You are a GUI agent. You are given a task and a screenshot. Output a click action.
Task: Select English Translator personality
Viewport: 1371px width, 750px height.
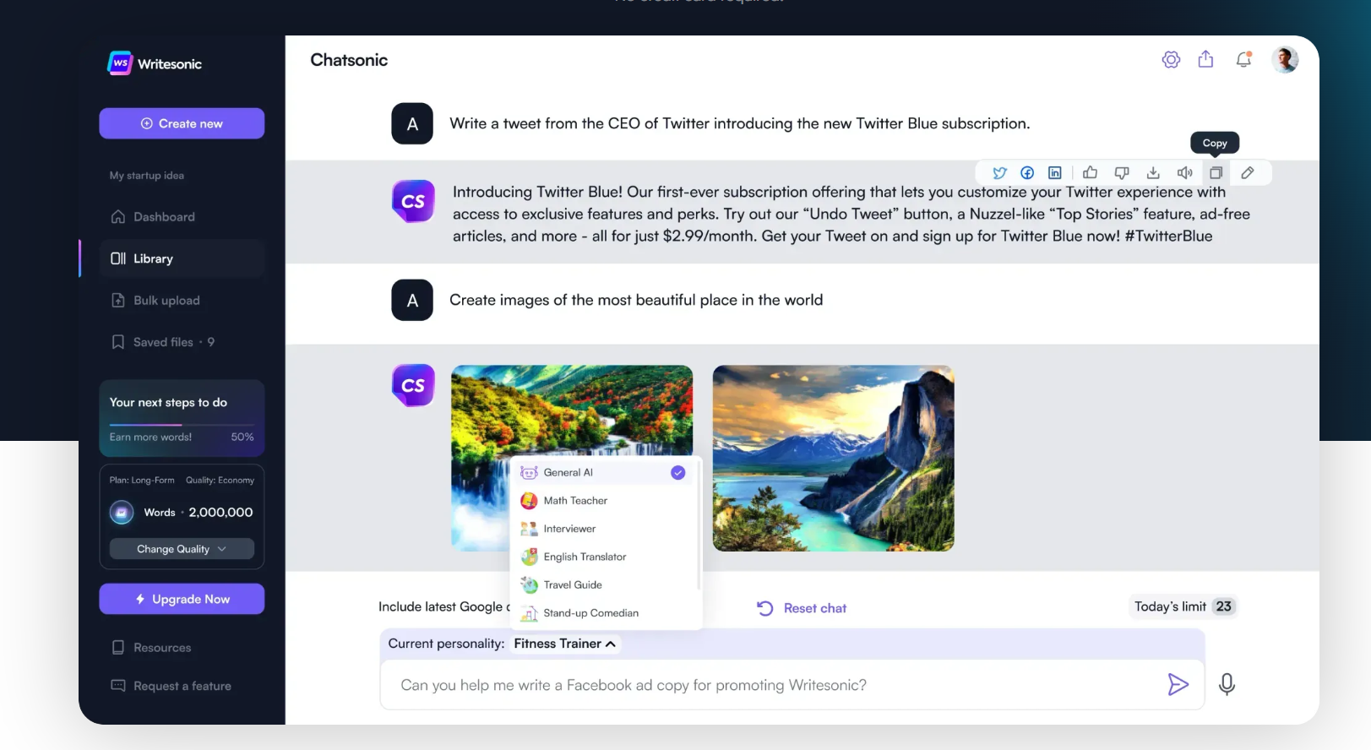tap(602, 557)
